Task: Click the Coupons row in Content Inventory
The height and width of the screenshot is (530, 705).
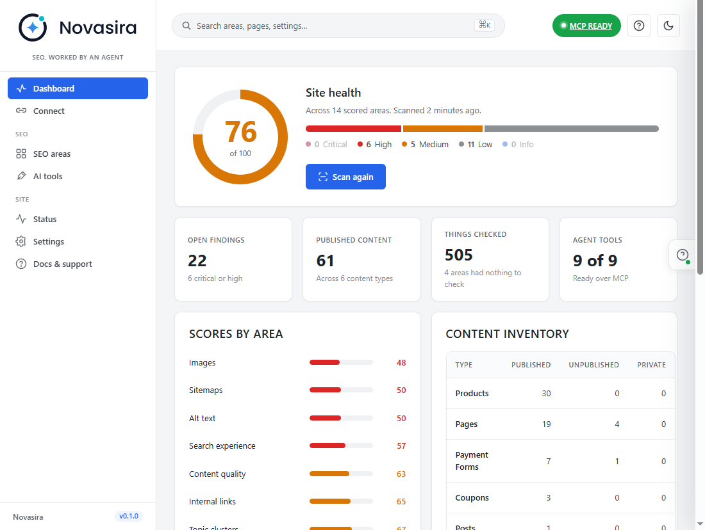Action: tap(561, 497)
